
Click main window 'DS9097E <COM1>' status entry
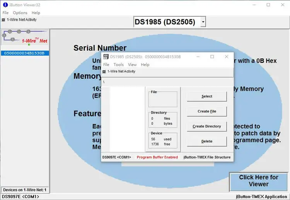click(20, 197)
